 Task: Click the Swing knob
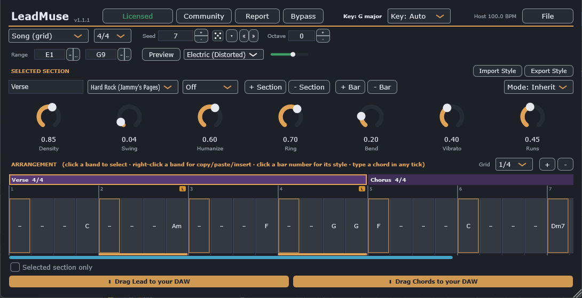pos(129,116)
